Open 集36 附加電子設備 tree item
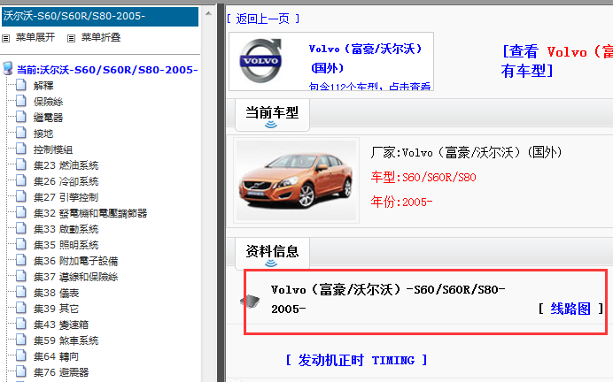Image resolution: width=613 pixels, height=382 pixels. [75, 261]
